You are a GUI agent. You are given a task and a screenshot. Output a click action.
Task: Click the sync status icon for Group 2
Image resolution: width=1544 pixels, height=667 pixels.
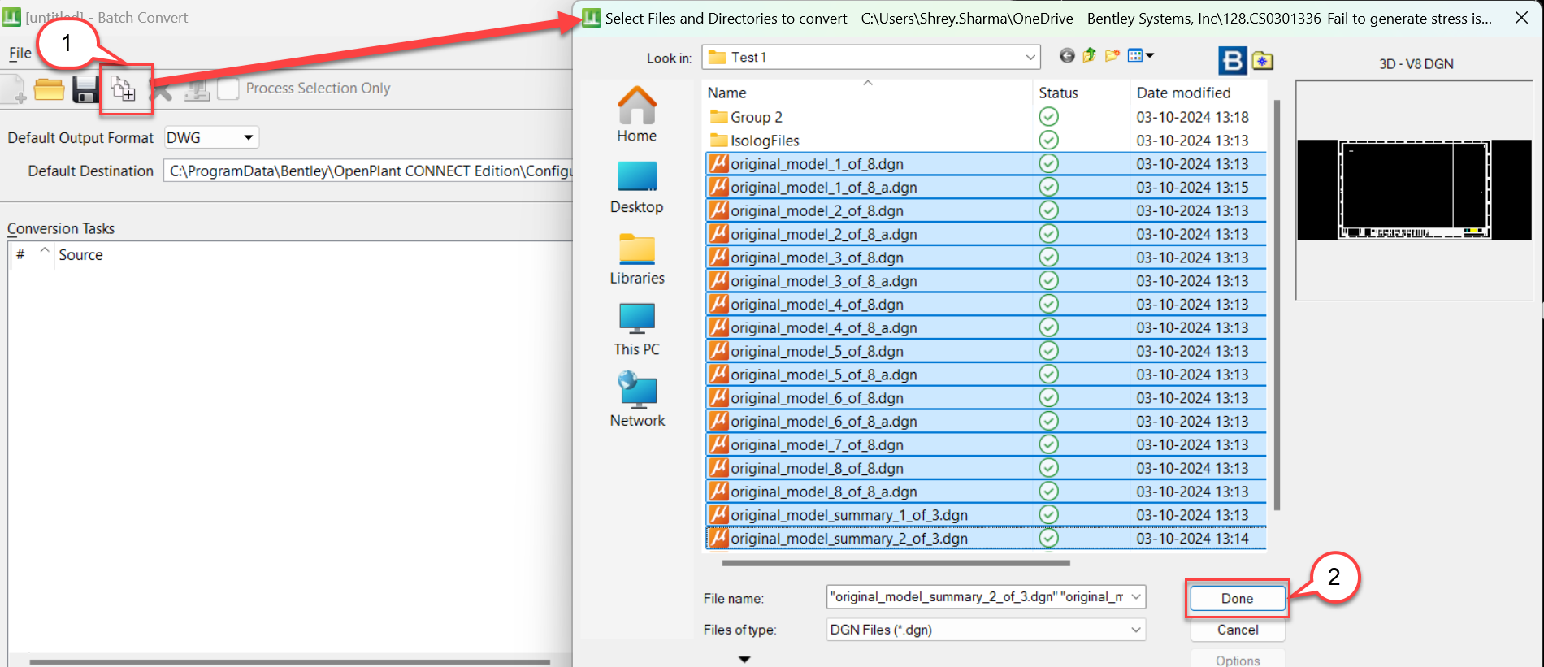1049,117
